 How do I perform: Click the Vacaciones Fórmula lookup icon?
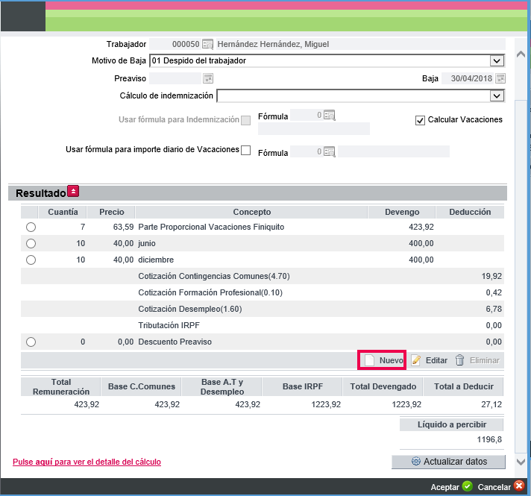click(329, 151)
